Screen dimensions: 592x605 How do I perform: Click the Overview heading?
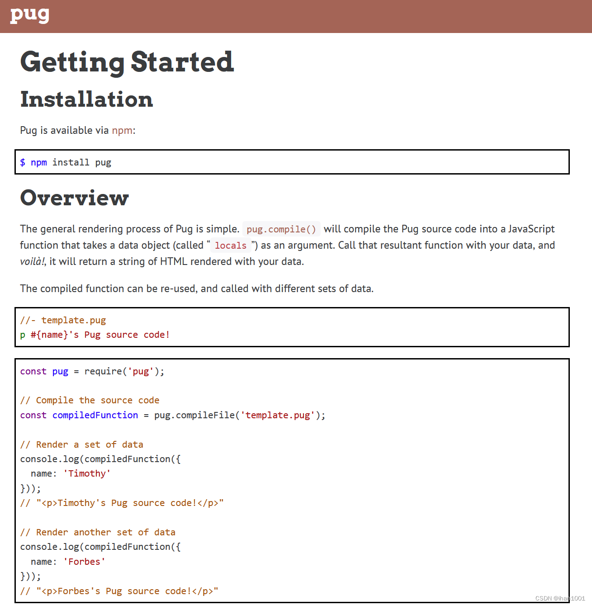[75, 198]
